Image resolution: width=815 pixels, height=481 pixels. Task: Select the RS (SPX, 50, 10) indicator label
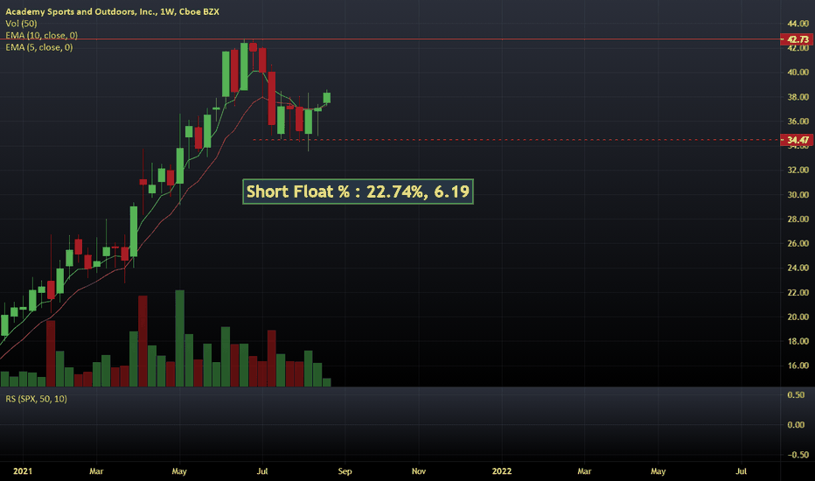[37, 399]
